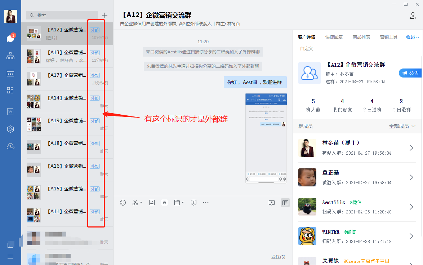The height and width of the screenshot is (265, 423).
Task: Expand details for member 覃正基
Action: [x=411, y=177]
